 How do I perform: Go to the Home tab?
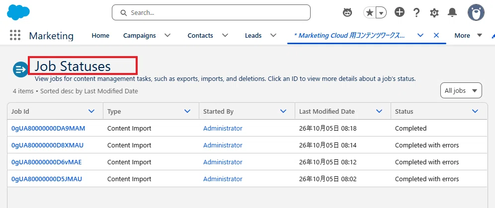100,36
